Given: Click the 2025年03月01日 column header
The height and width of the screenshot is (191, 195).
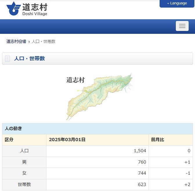Looking at the screenshot, I should [x=67, y=140].
